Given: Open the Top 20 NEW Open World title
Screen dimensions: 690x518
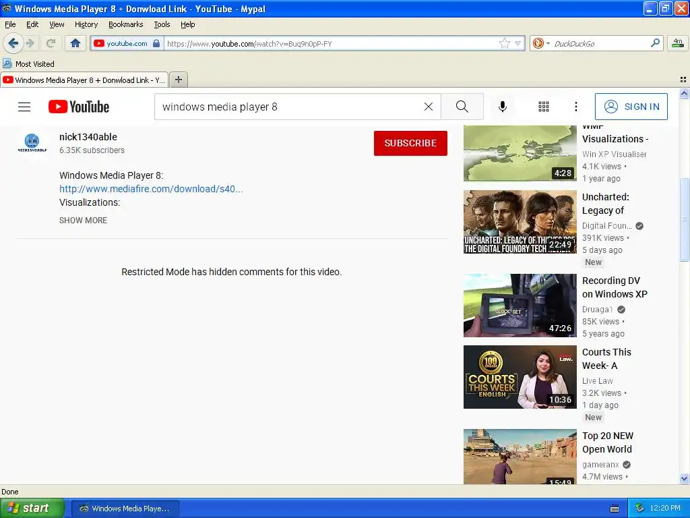Looking at the screenshot, I should pos(608,442).
